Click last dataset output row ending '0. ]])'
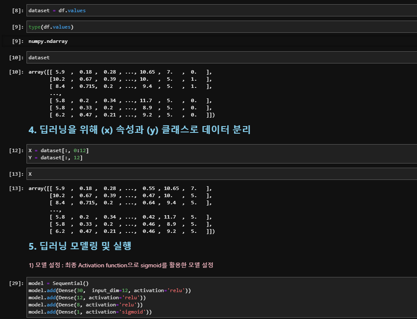417x319 pixels. tap(132, 115)
